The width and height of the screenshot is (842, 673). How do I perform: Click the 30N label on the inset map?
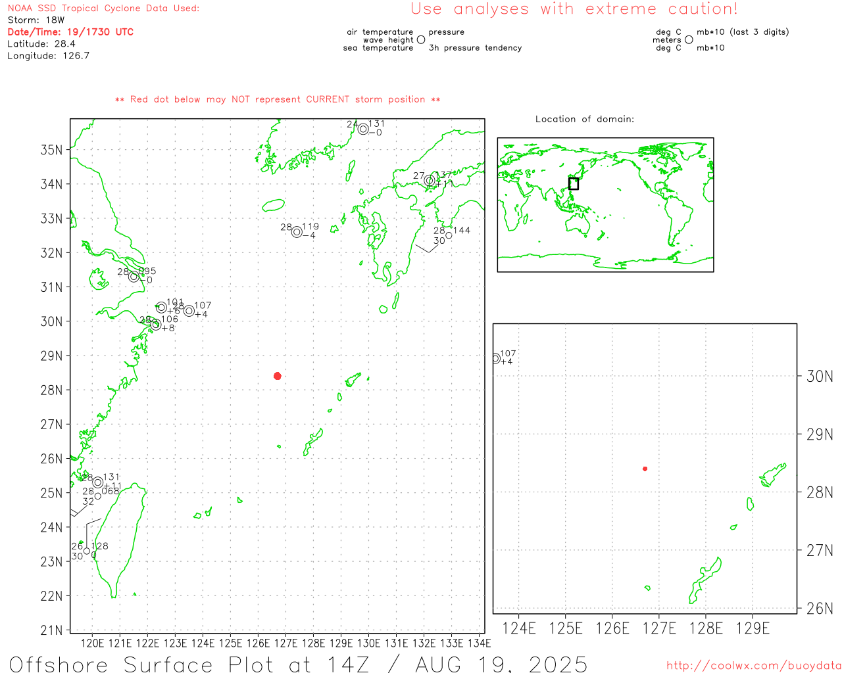[x=820, y=377]
